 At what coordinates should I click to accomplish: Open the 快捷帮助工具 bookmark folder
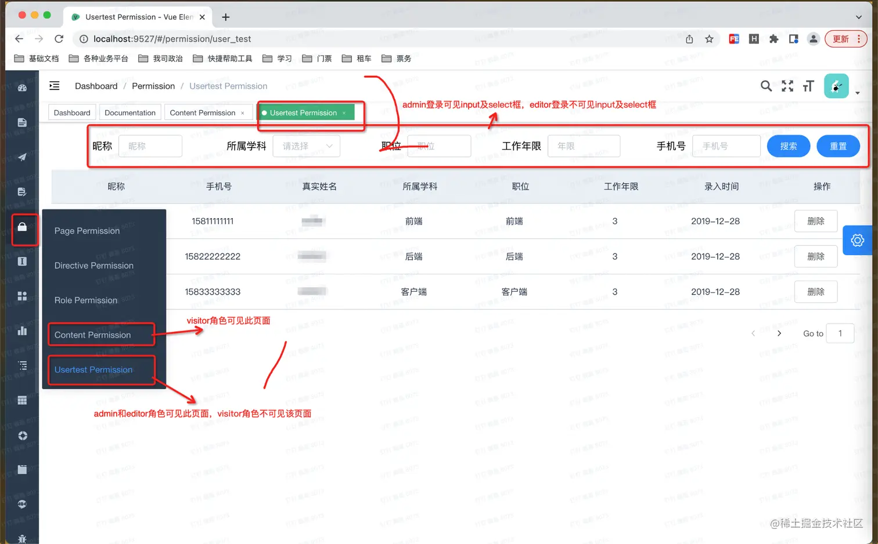coord(222,59)
